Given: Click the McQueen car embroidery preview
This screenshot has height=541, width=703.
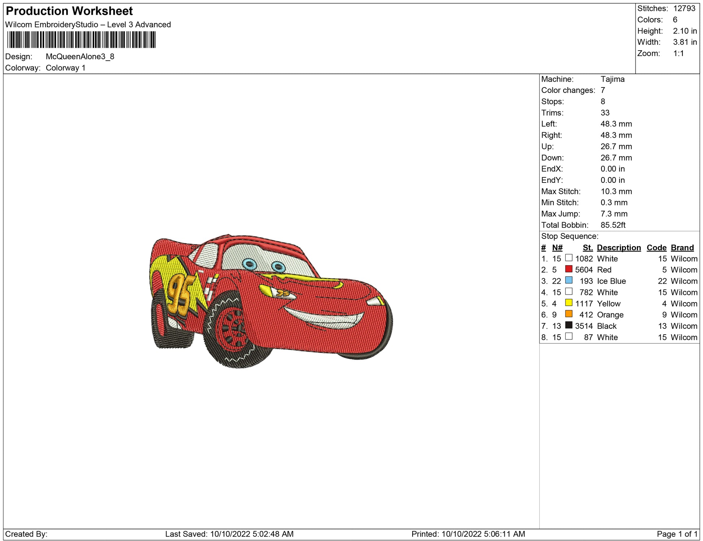Looking at the screenshot, I should (271, 301).
